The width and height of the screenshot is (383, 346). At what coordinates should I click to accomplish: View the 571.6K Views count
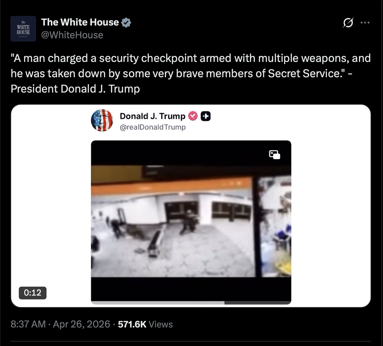145,324
